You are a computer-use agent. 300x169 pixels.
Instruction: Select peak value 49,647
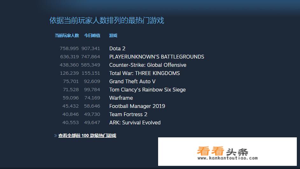(92, 122)
